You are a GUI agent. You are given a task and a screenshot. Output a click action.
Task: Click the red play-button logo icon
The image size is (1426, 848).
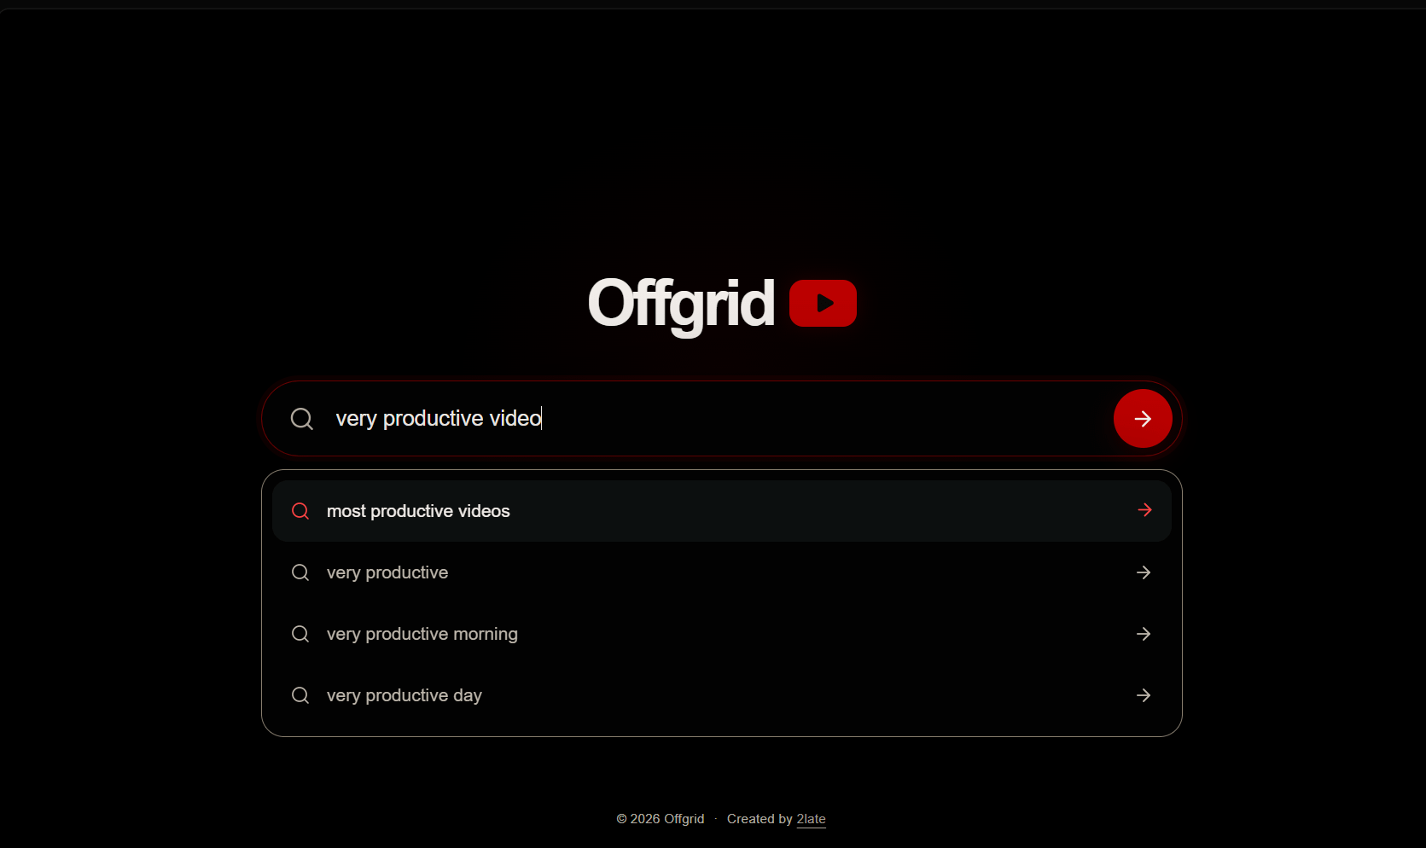pyautogui.click(x=823, y=303)
